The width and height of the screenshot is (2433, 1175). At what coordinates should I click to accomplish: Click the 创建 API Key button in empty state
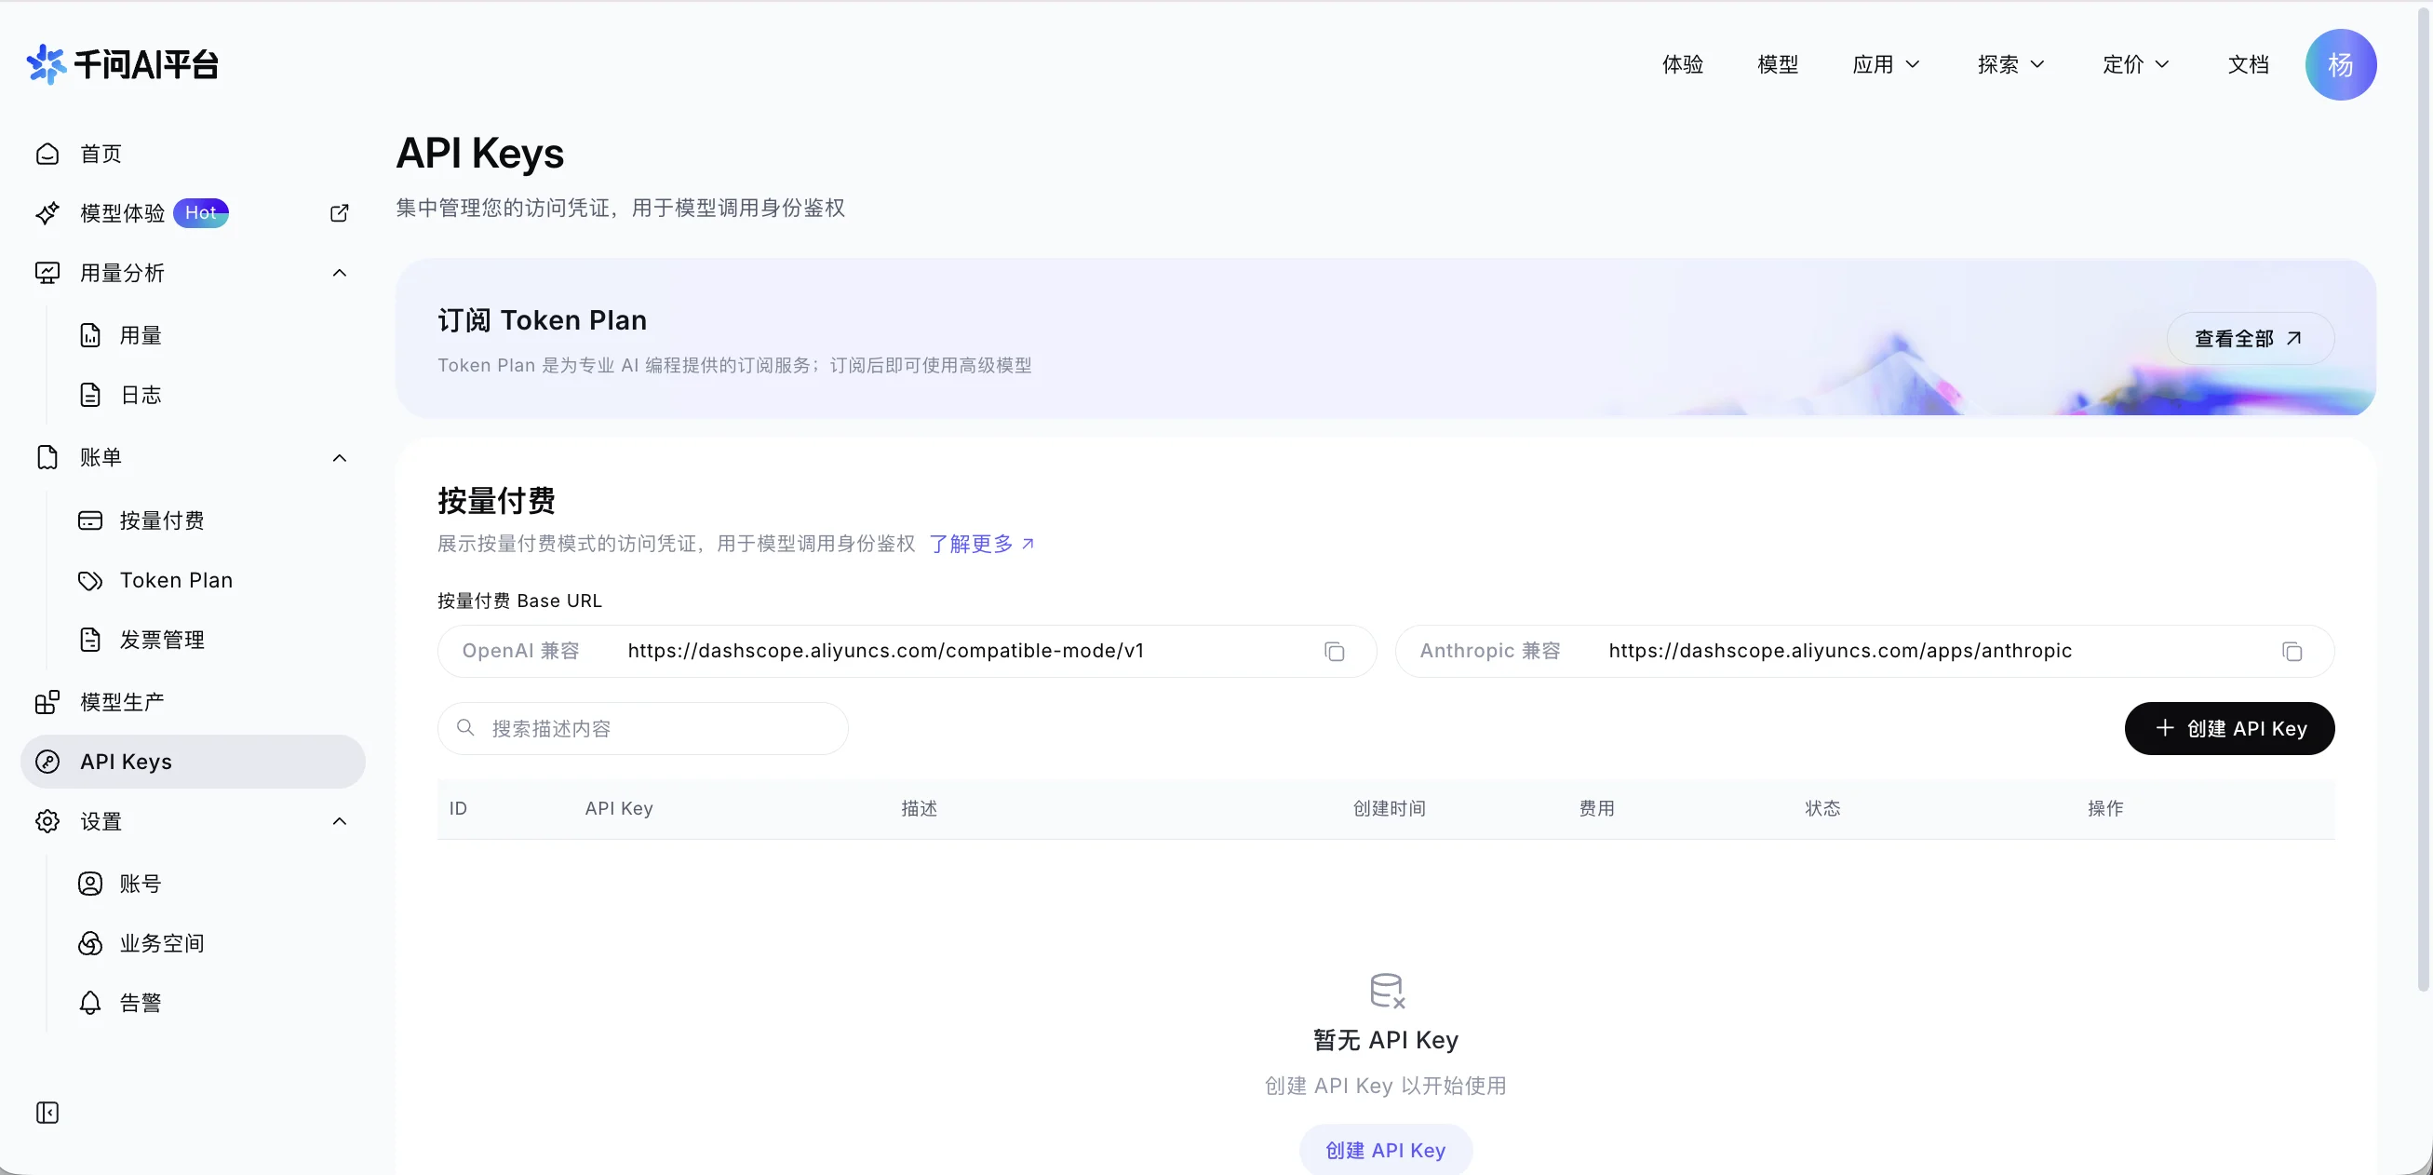[x=1386, y=1150]
